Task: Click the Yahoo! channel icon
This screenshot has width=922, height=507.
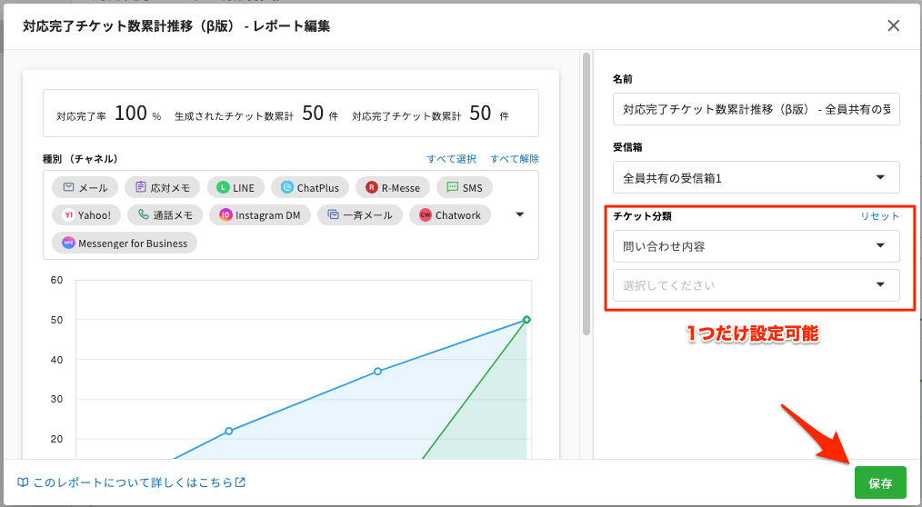Action: pos(69,215)
